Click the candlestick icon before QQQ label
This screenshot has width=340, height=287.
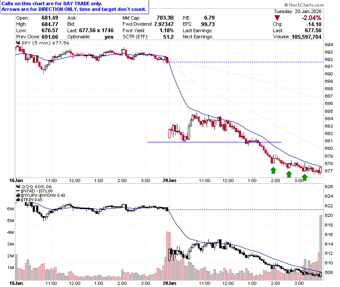coord(18,187)
